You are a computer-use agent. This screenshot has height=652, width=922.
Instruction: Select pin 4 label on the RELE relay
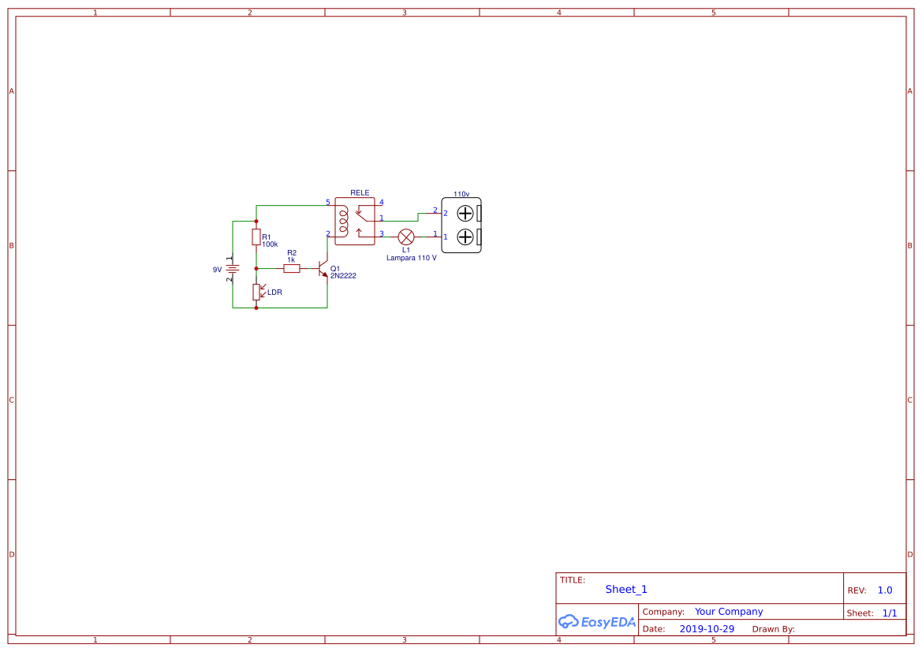(x=381, y=202)
